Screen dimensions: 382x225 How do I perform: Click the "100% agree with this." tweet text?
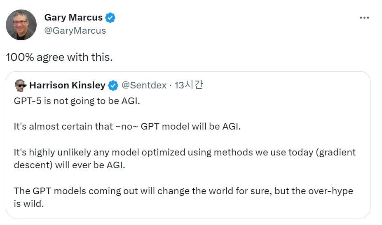click(59, 58)
